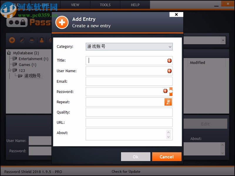Click inside the Email input field
Screen dimensions: 235x176
129,81
